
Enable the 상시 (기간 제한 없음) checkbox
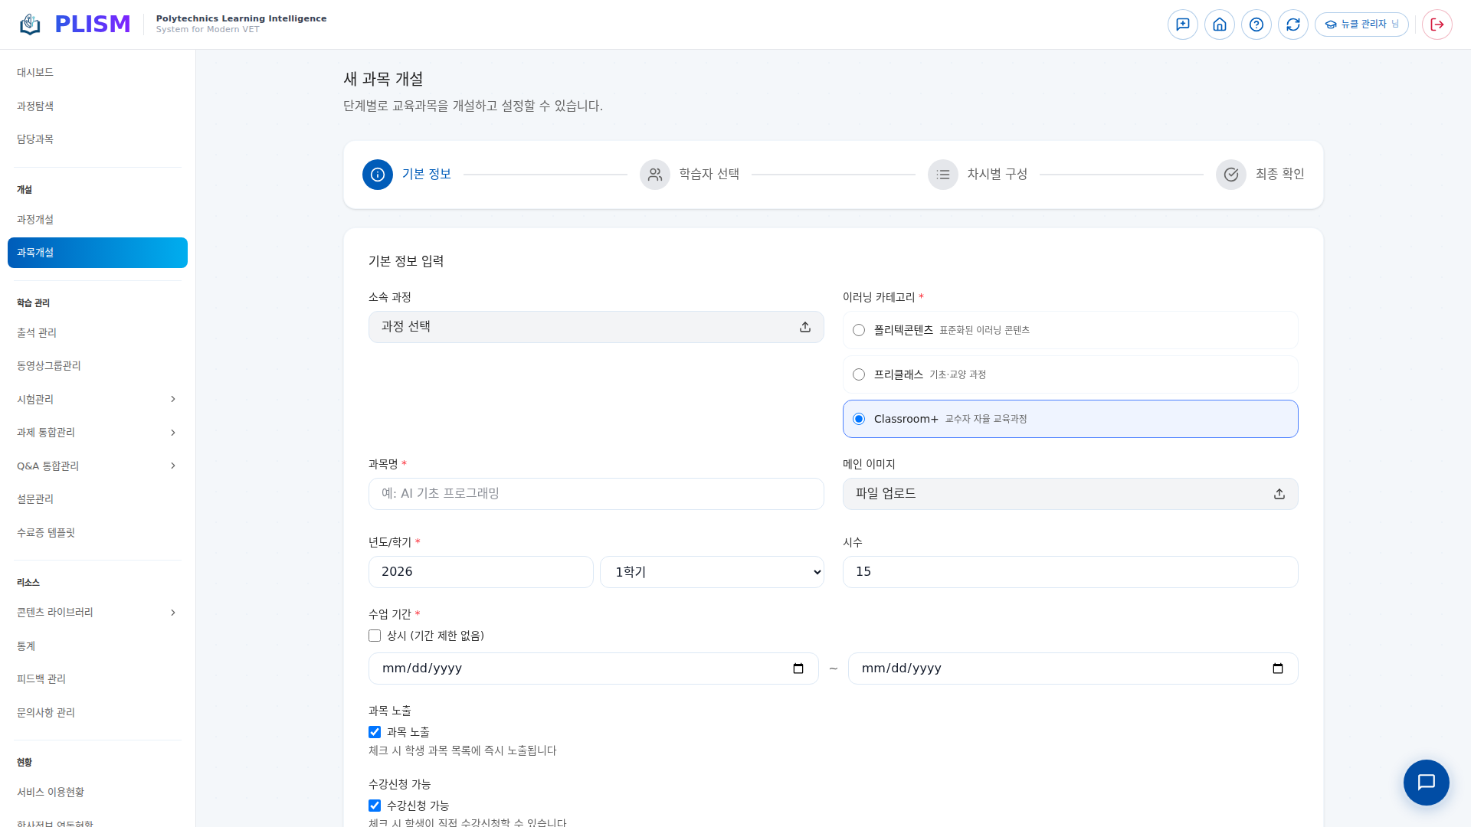pos(375,635)
